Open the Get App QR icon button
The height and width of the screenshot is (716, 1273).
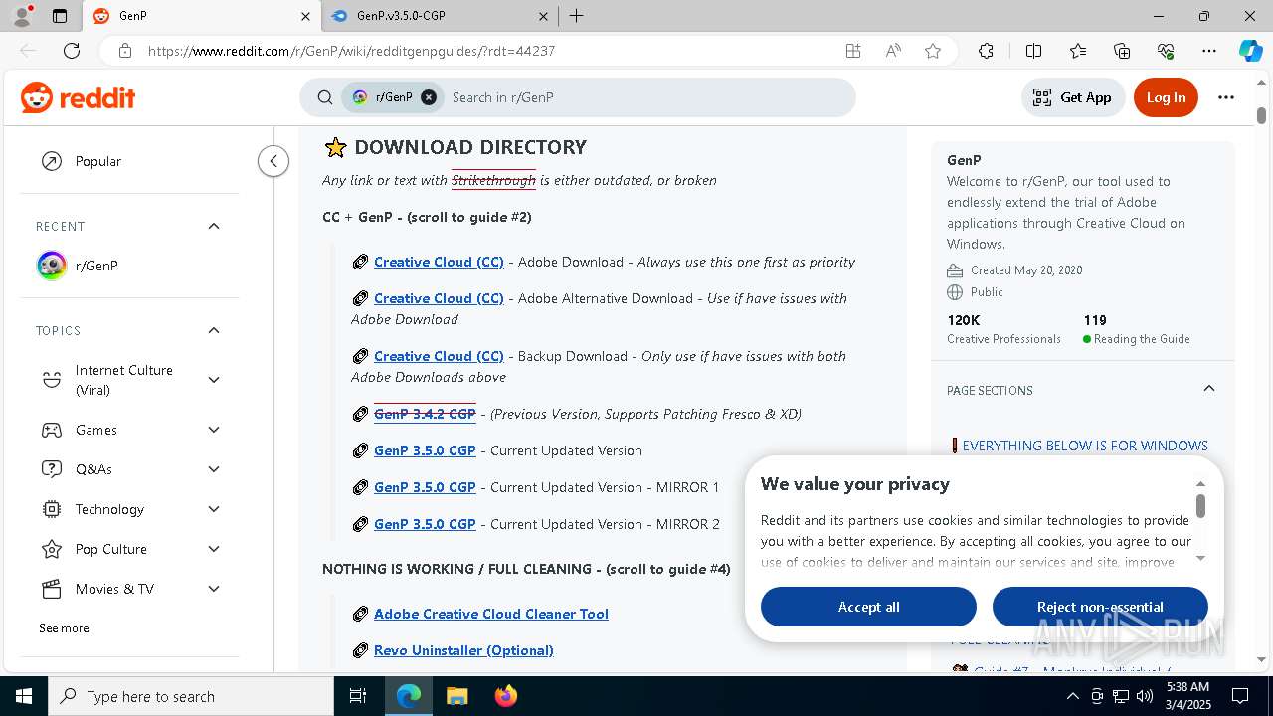(1072, 97)
